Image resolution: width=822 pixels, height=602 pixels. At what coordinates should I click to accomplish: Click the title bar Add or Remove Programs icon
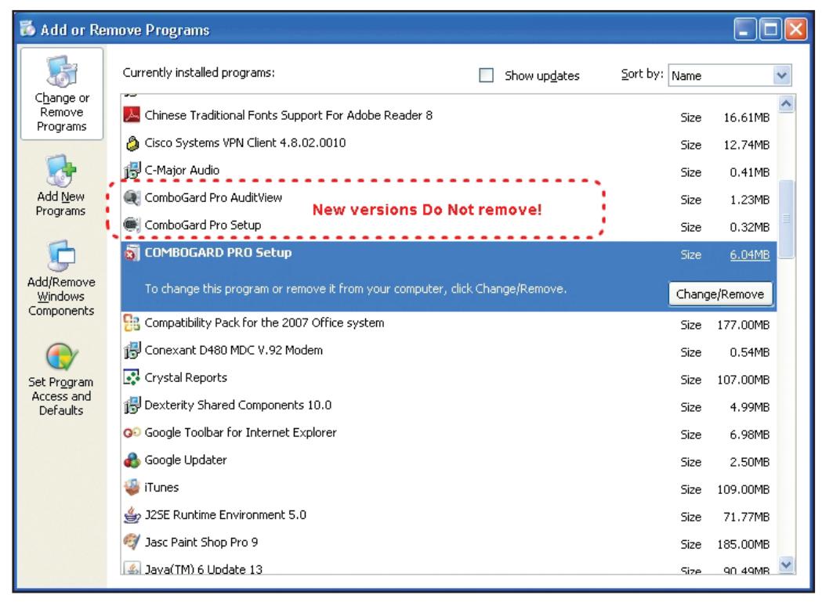click(27, 29)
